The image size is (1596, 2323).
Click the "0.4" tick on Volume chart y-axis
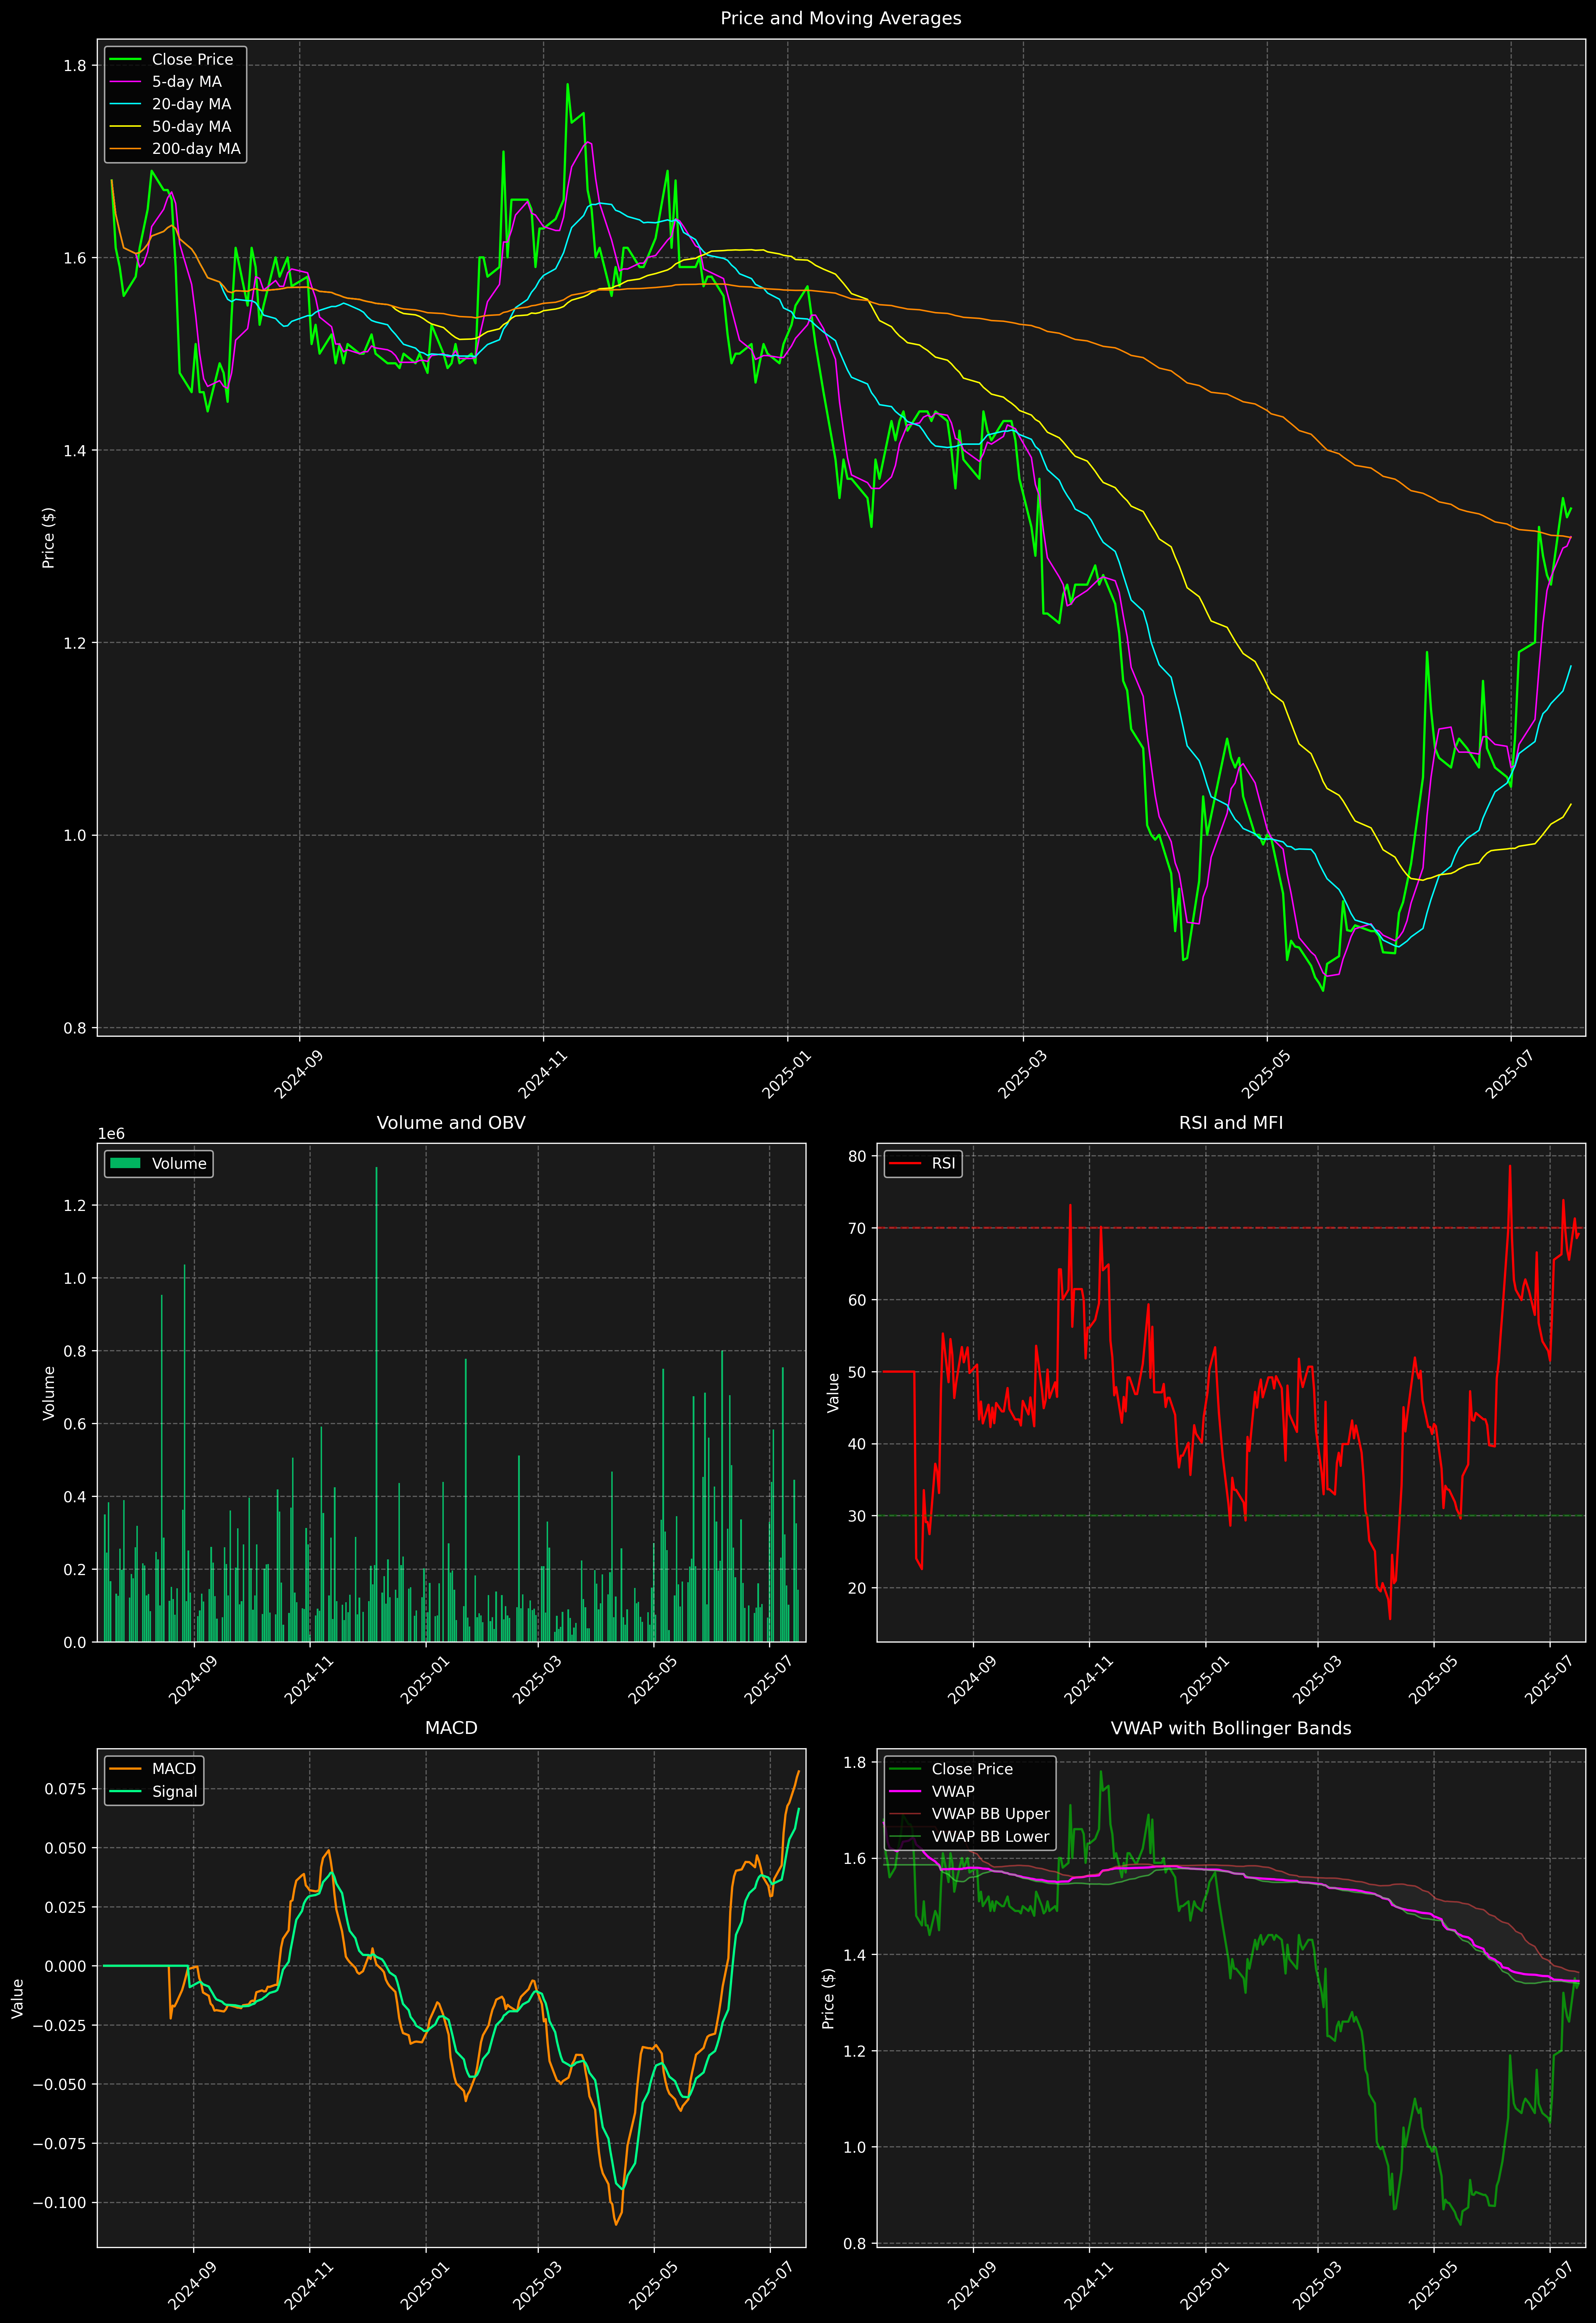pos(75,1496)
